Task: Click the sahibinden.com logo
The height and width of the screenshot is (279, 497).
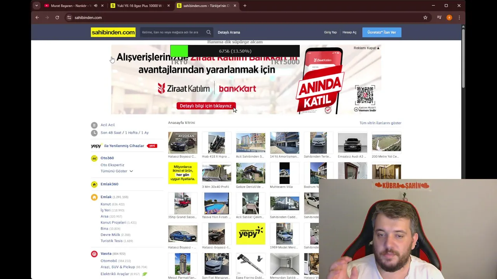Action: 113,32
